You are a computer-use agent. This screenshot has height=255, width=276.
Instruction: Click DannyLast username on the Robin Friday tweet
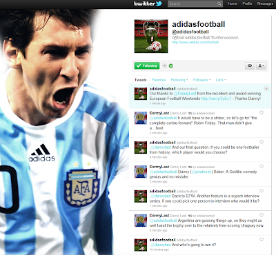[x=159, y=113]
